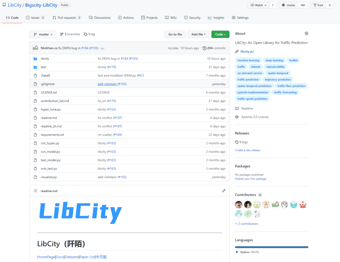The image size is (340, 262).
Task: Click the libcity.ai/ website link
Action: point(247,52)
